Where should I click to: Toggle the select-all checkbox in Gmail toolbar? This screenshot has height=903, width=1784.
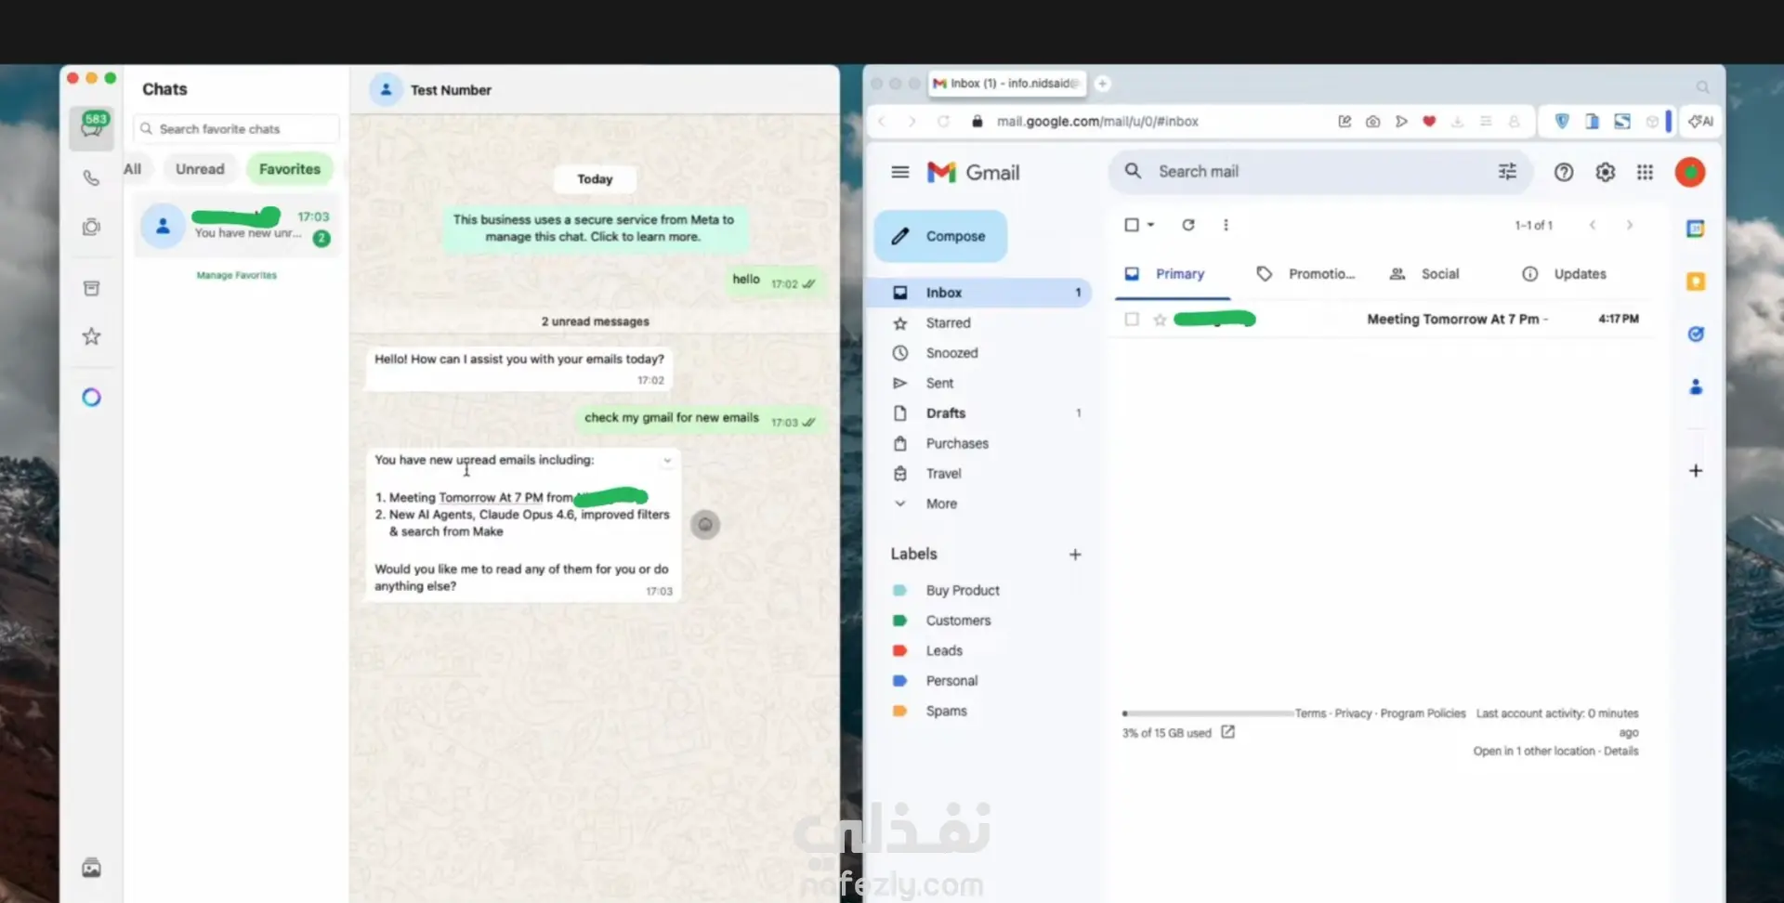[1131, 225]
